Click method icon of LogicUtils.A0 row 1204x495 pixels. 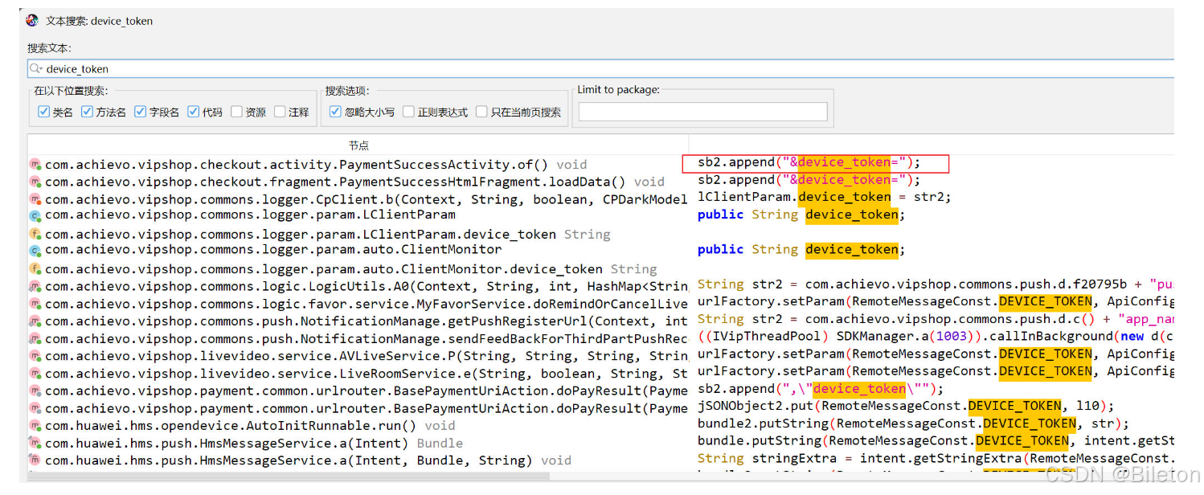pyautogui.click(x=35, y=287)
